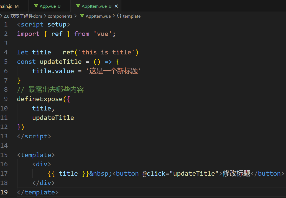Click braces symbol icon in breadcrumb
Screen dimensions: 286x198
[119, 16]
